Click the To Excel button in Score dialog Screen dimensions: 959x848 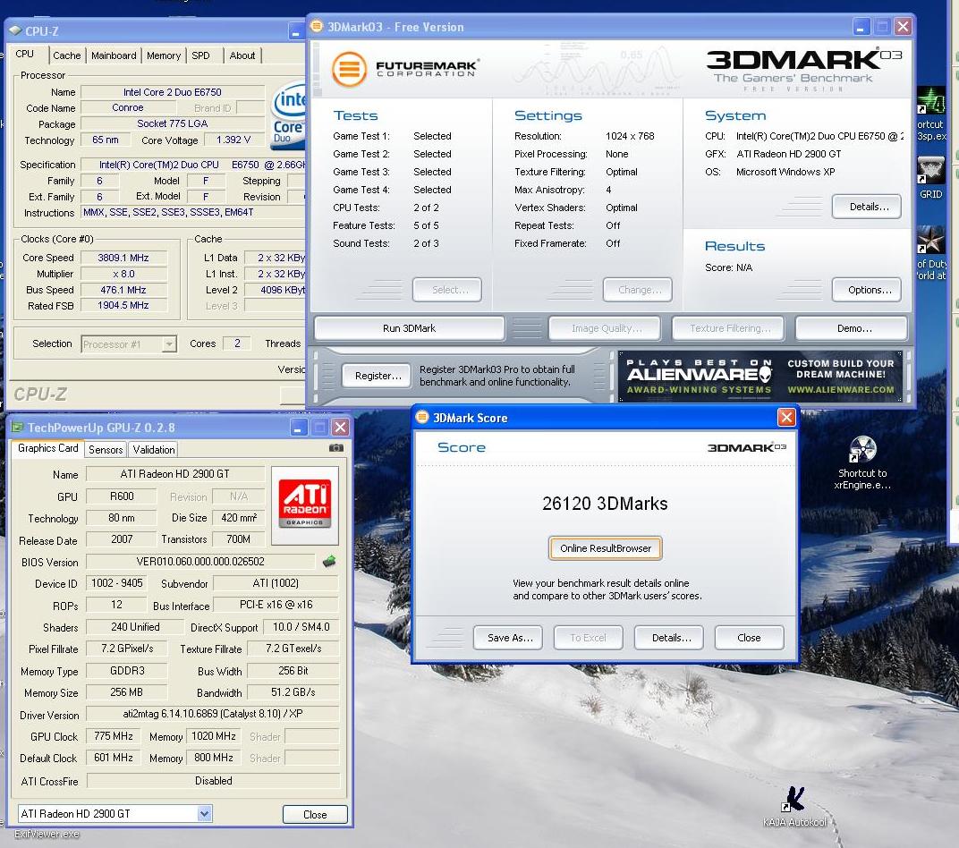click(589, 638)
